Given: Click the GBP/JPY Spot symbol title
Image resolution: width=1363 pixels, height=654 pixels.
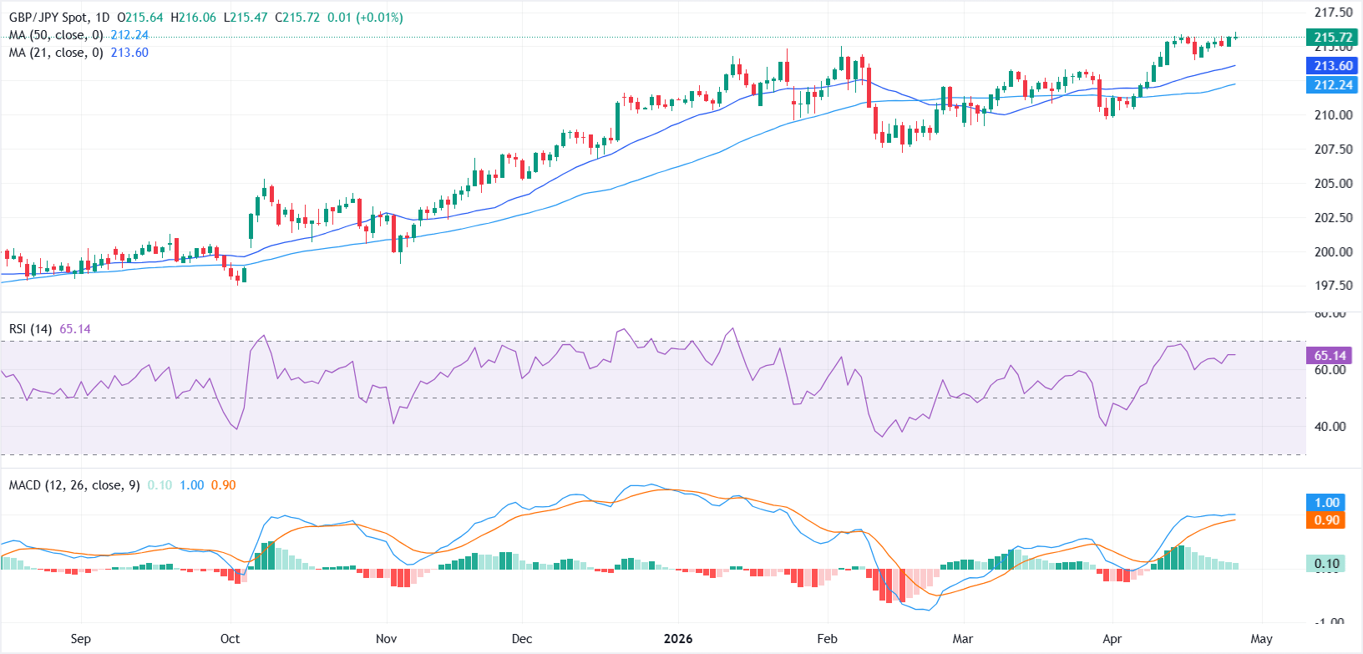Looking at the screenshot, I should click(x=47, y=18).
